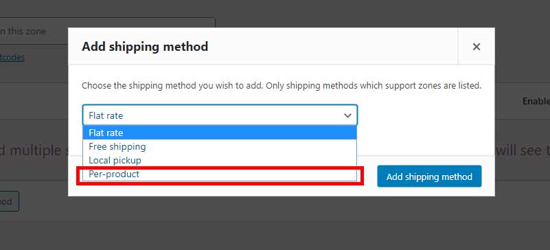
Task: Click the blue Add shipping method button
Action: pos(429,177)
